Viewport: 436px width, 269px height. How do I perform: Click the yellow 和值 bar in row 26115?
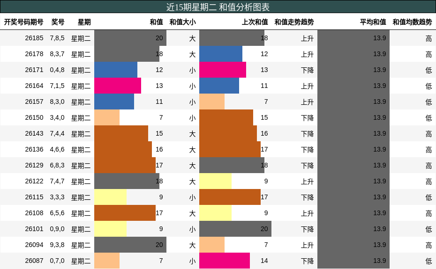click(x=110, y=197)
